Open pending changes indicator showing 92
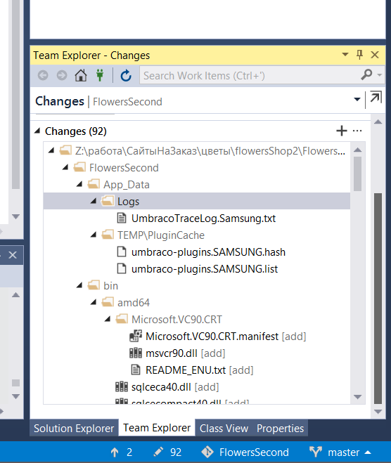This screenshot has height=463, width=391. coord(167,452)
